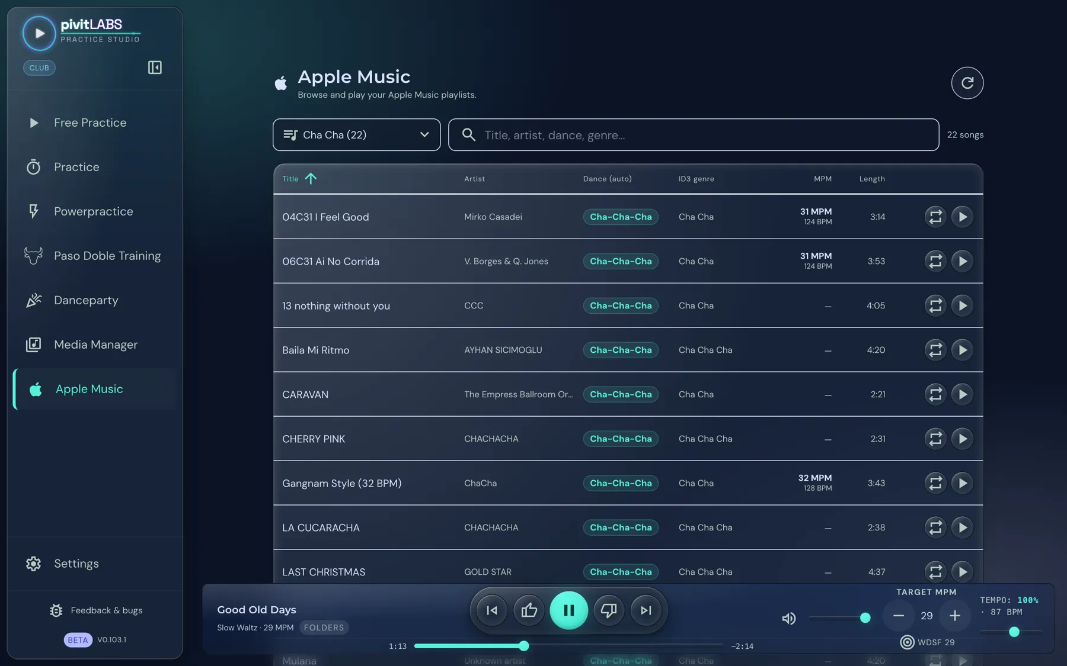Play 04C31 I Feel Good
Viewport: 1067px width, 666px height.
pos(962,217)
